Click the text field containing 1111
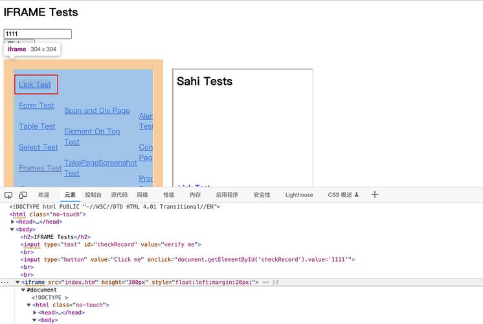Viewport: 483px width, 324px height. pyautogui.click(x=38, y=34)
